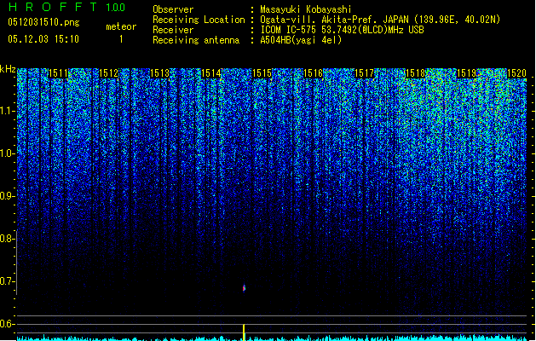Click the red meteor echo spot in spectrogram

pos(244,288)
